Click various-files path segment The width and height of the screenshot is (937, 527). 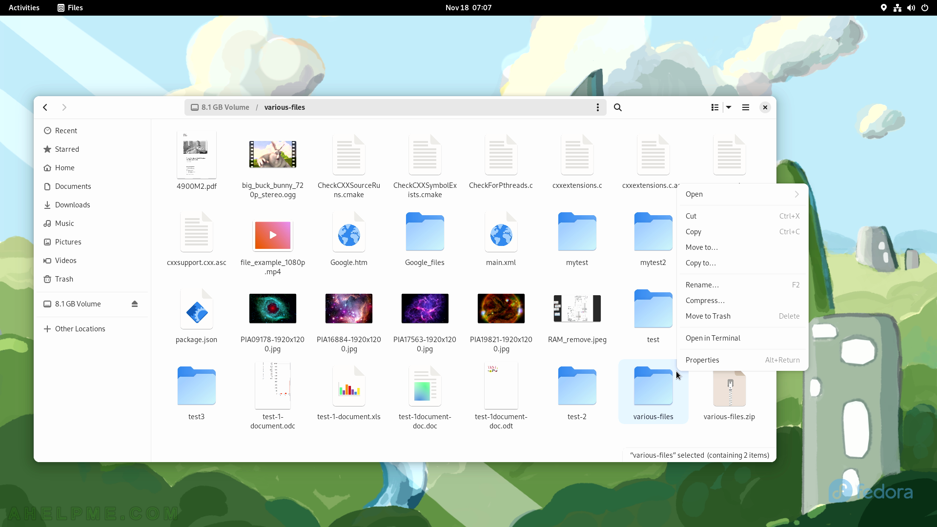coord(285,107)
